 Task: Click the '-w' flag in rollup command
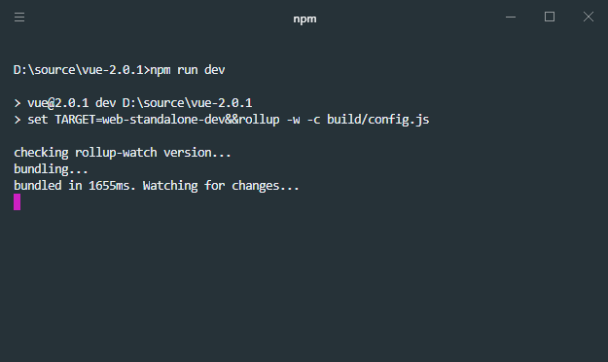pos(293,120)
